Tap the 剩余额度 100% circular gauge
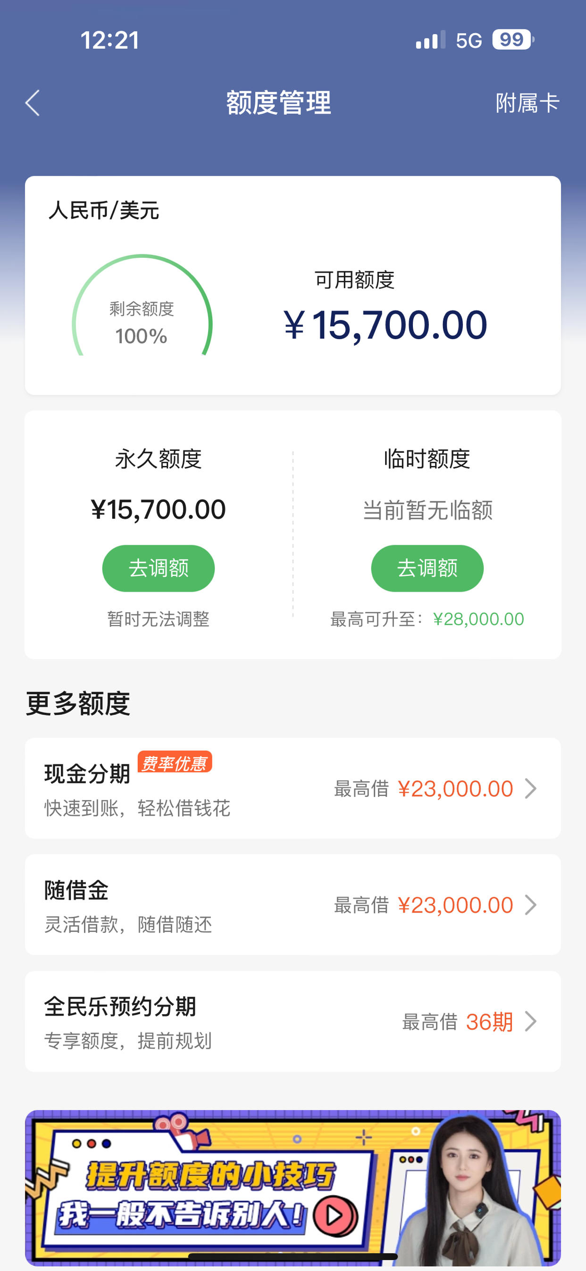 pyautogui.click(x=142, y=306)
